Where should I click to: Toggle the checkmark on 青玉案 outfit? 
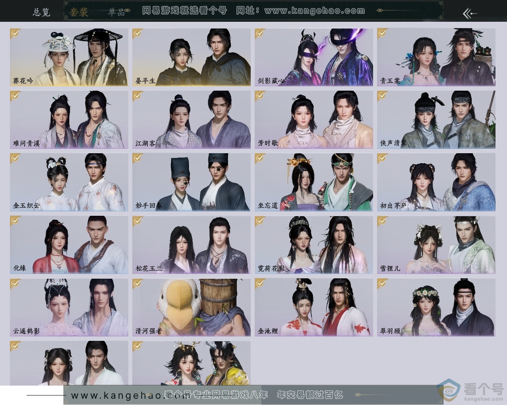[383, 34]
